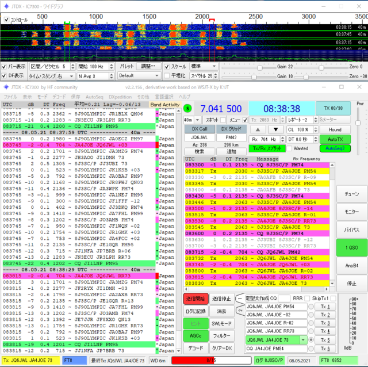Expand the Default palette dropdown
368x367 pixels.
[139, 75]
